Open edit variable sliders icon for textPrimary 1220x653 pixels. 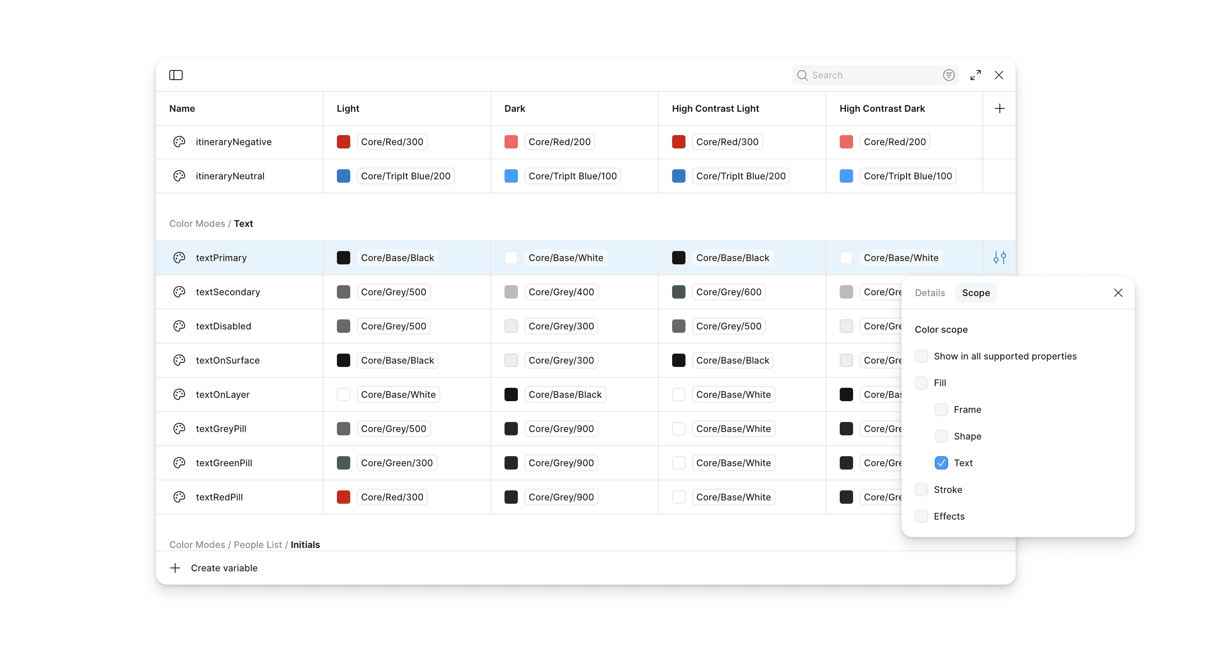[x=999, y=258]
